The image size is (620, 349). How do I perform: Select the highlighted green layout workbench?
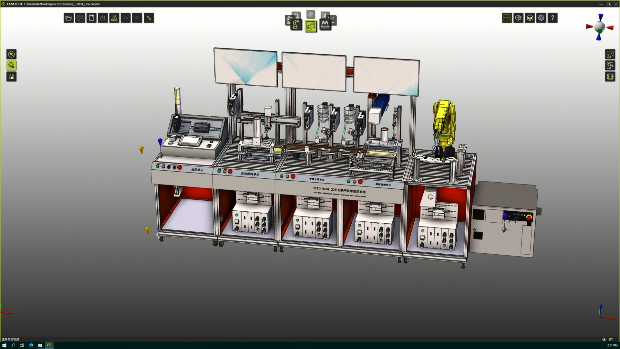click(311, 26)
